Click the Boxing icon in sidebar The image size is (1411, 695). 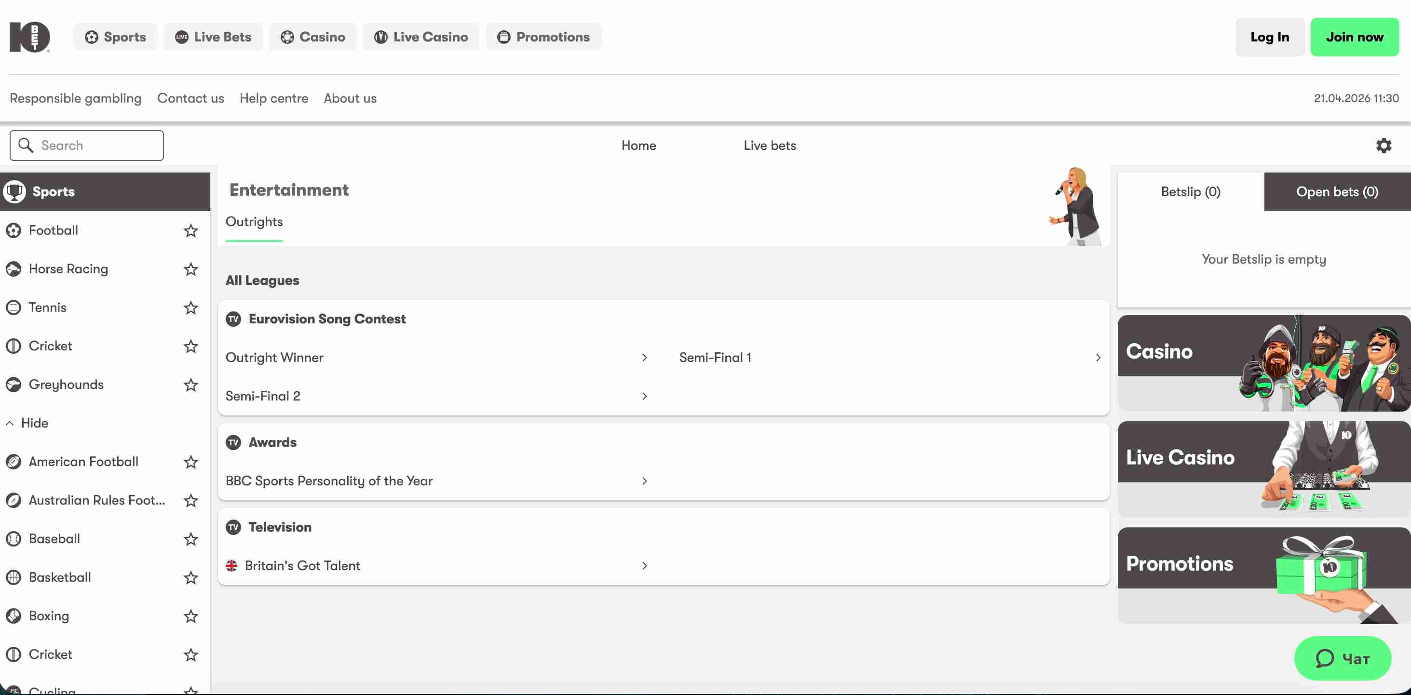pyautogui.click(x=14, y=616)
